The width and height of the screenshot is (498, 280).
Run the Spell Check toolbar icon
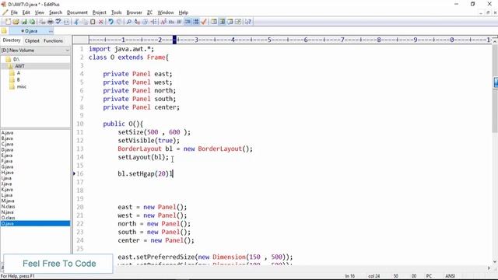click(58, 22)
